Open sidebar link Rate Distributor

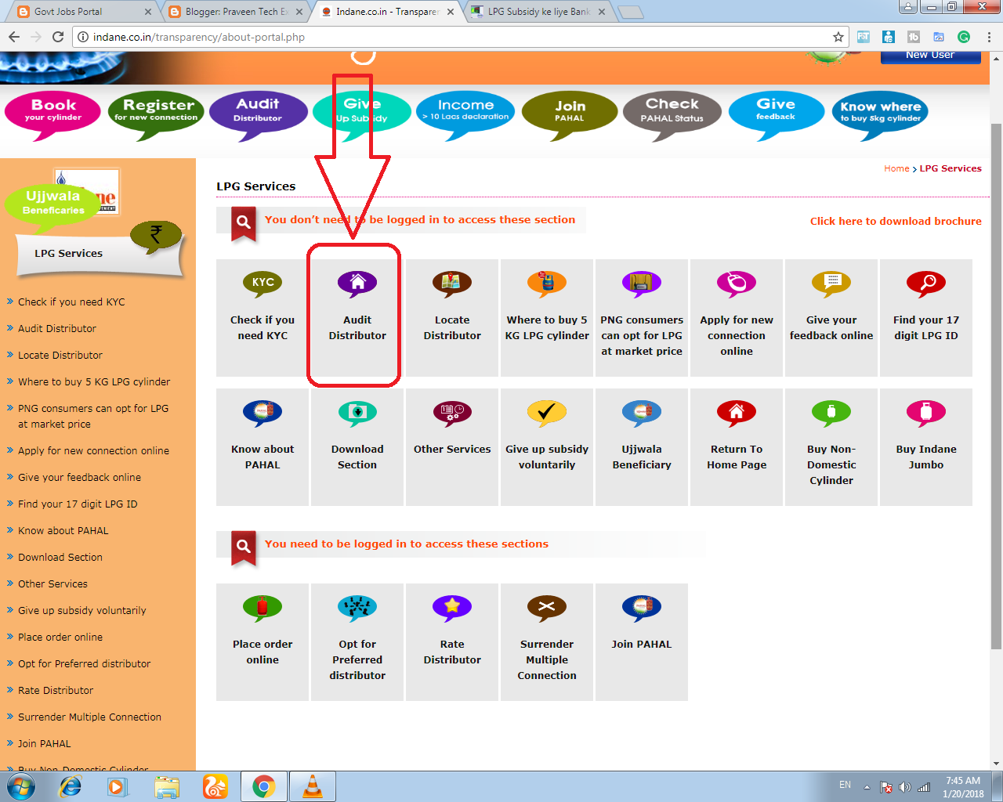(x=56, y=690)
